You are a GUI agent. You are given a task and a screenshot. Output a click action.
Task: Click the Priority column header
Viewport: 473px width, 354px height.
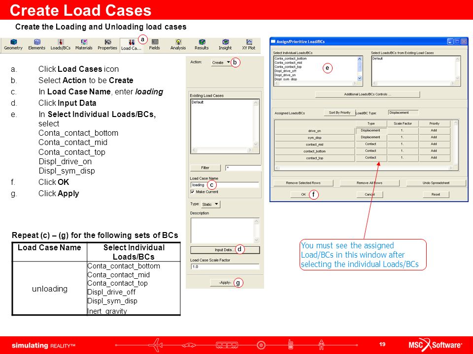pos(435,123)
